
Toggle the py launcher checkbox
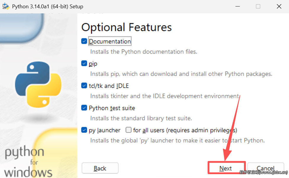click(x=84, y=130)
